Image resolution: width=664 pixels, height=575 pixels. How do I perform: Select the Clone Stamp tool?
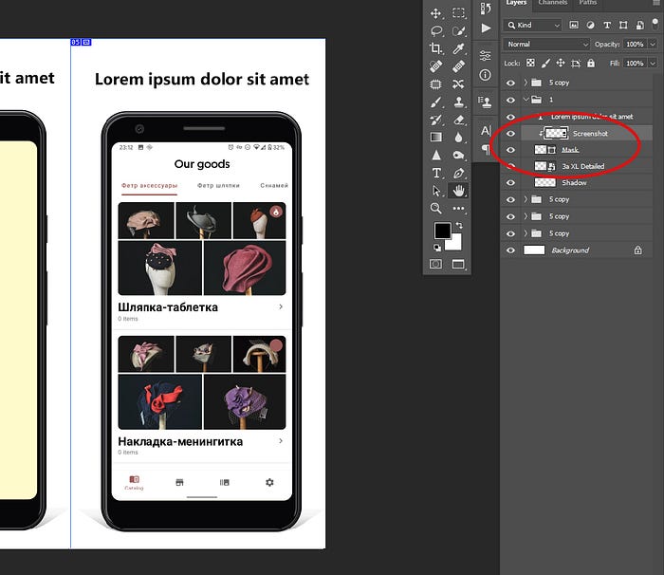click(x=458, y=102)
